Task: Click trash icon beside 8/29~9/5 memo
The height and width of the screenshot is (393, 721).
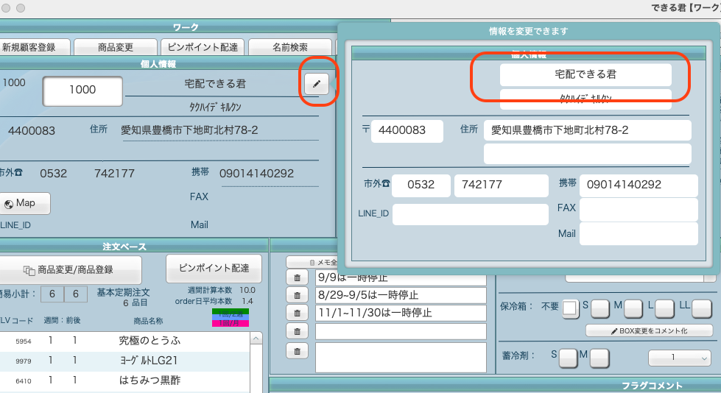Action: pyautogui.click(x=296, y=295)
